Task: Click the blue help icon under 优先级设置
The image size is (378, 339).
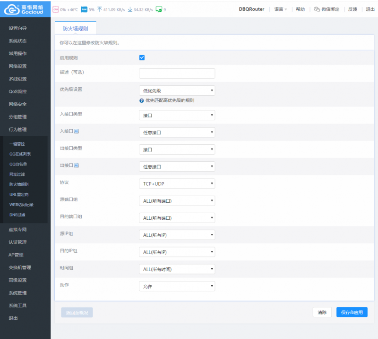Action: pyautogui.click(x=141, y=100)
